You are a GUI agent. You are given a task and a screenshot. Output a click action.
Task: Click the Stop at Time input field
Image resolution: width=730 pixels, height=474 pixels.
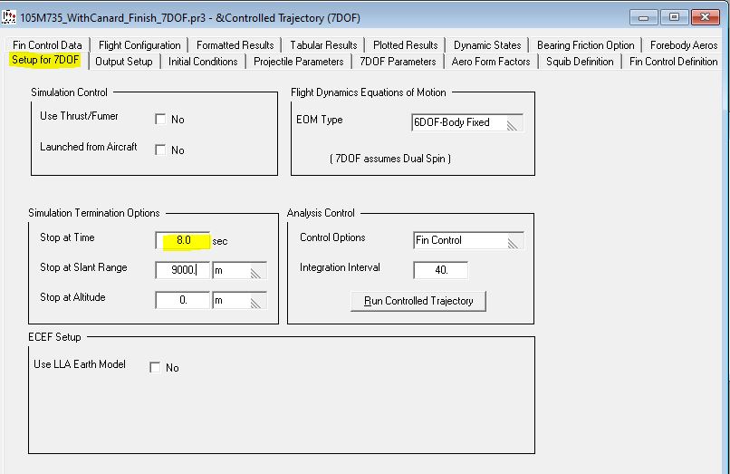183,241
